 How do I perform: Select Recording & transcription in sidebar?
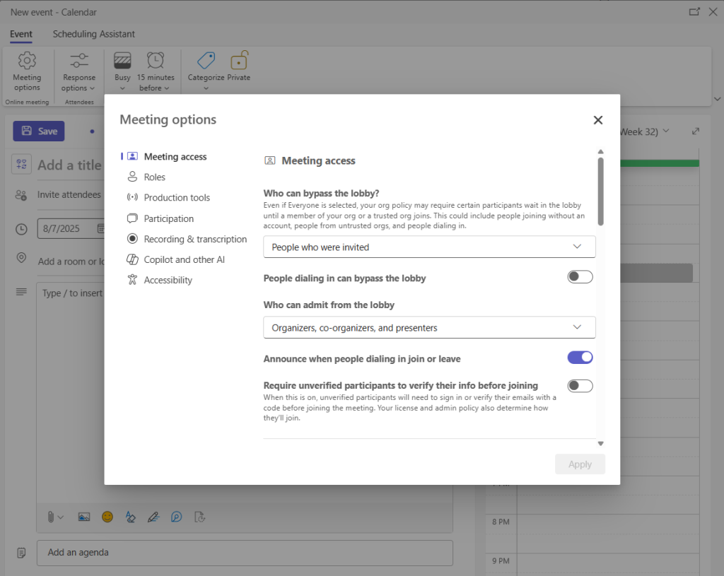click(195, 239)
